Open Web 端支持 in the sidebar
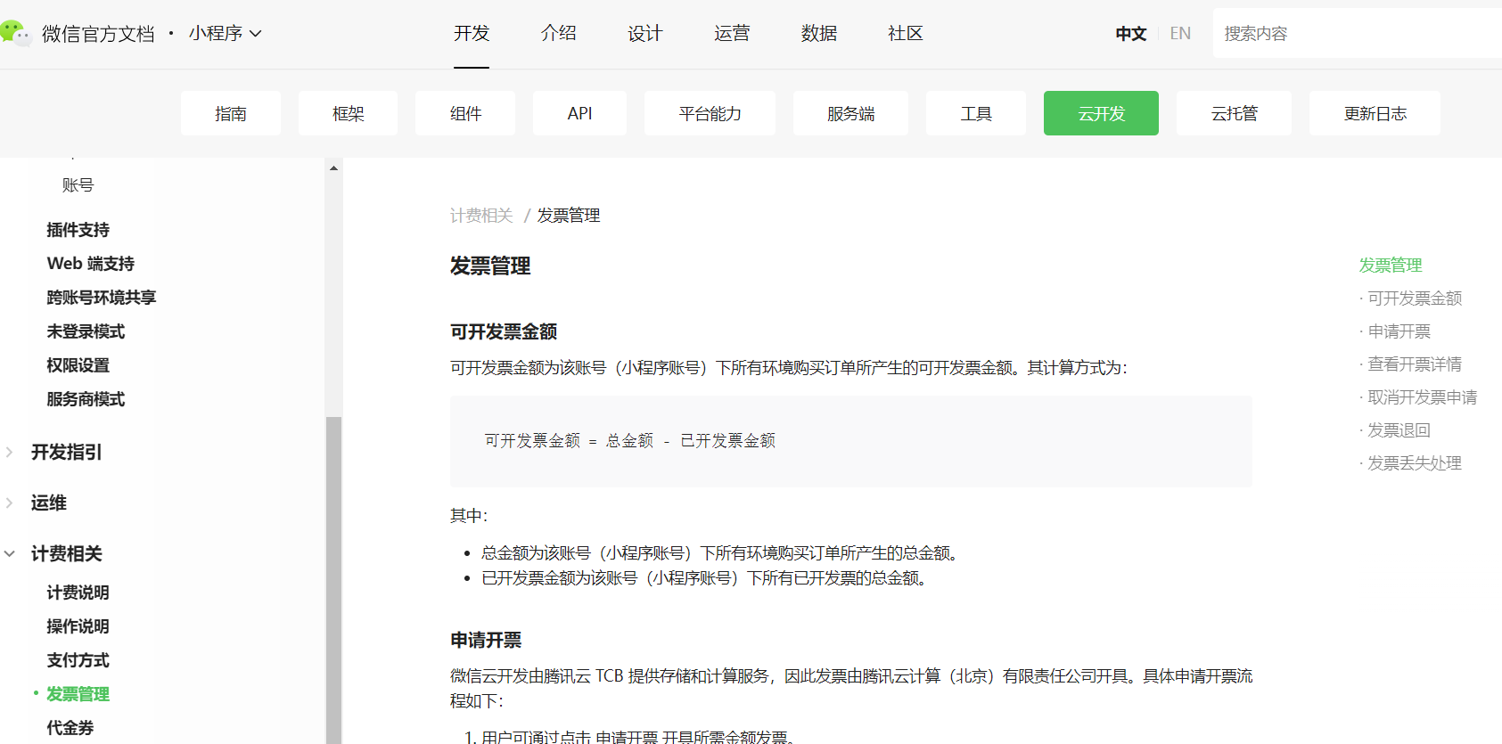 click(x=91, y=264)
